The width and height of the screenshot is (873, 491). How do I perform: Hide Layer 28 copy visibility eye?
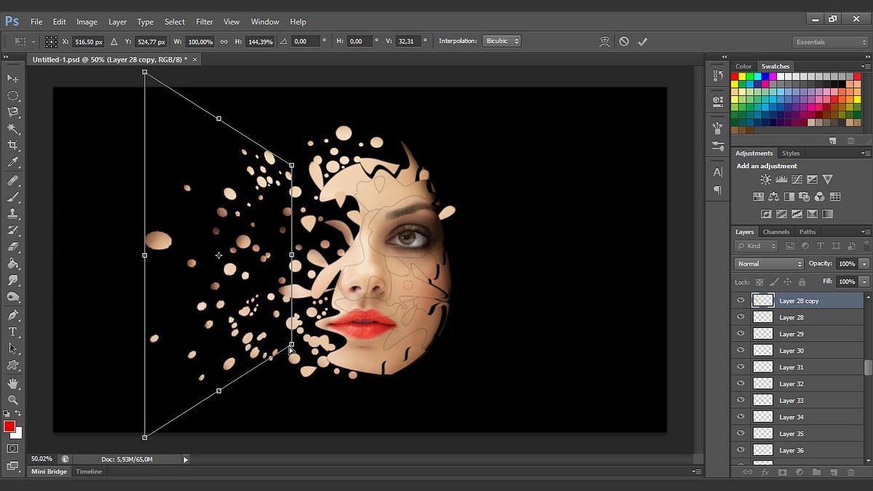741,300
